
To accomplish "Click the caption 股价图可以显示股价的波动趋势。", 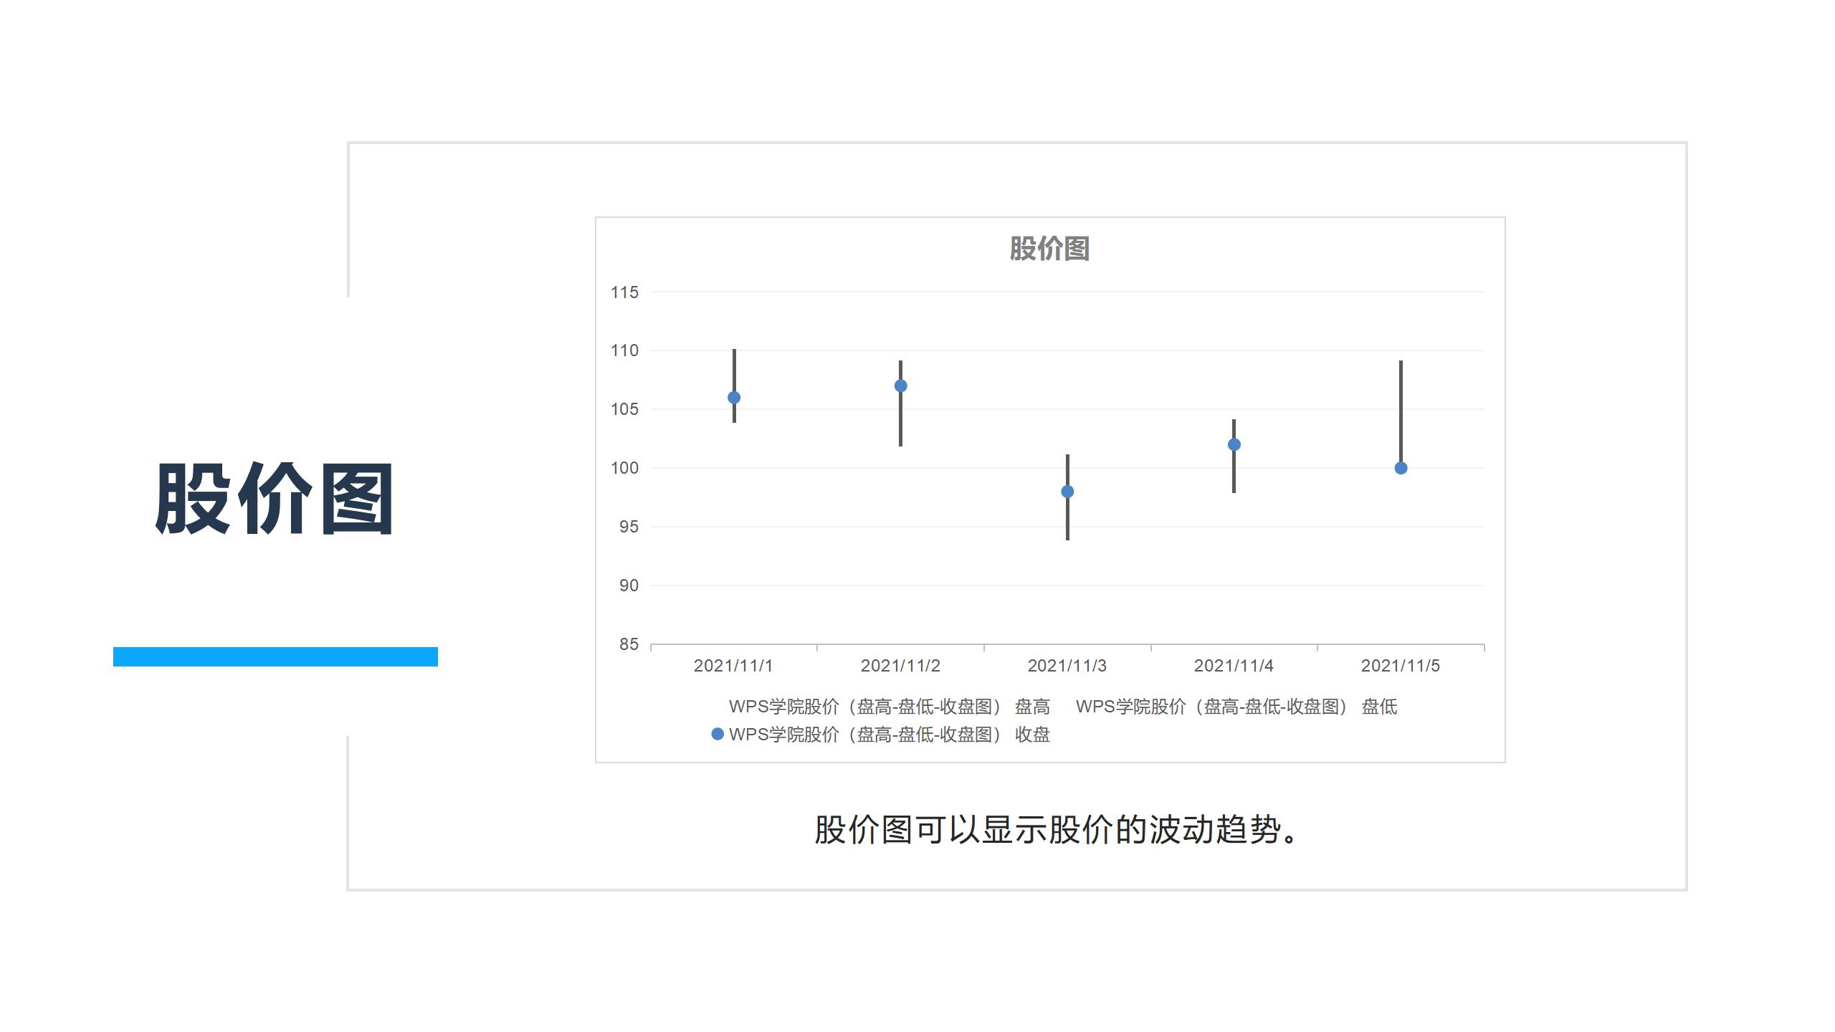I will [1058, 830].
